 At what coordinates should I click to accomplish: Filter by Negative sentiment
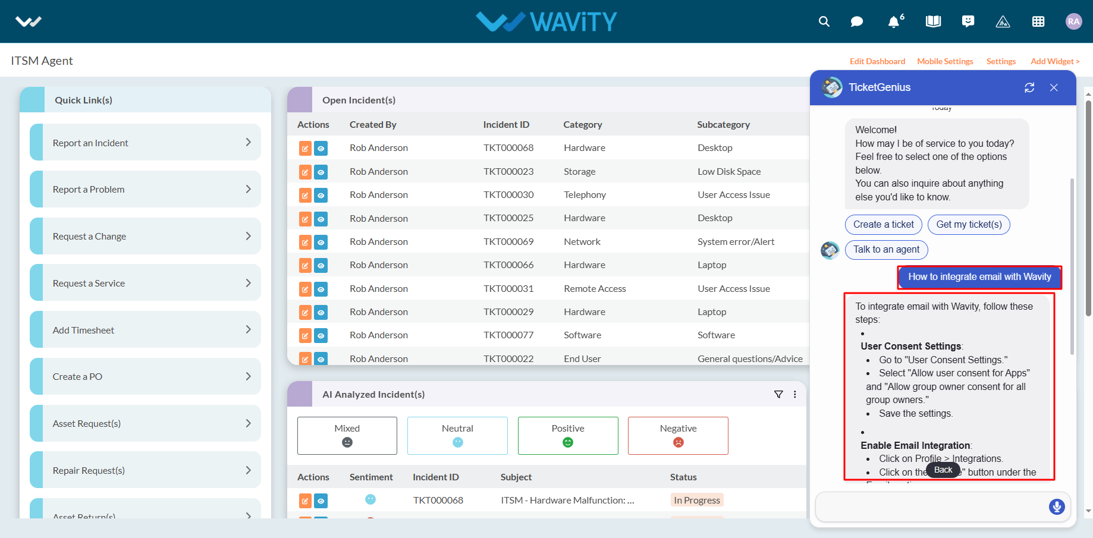[x=678, y=436]
